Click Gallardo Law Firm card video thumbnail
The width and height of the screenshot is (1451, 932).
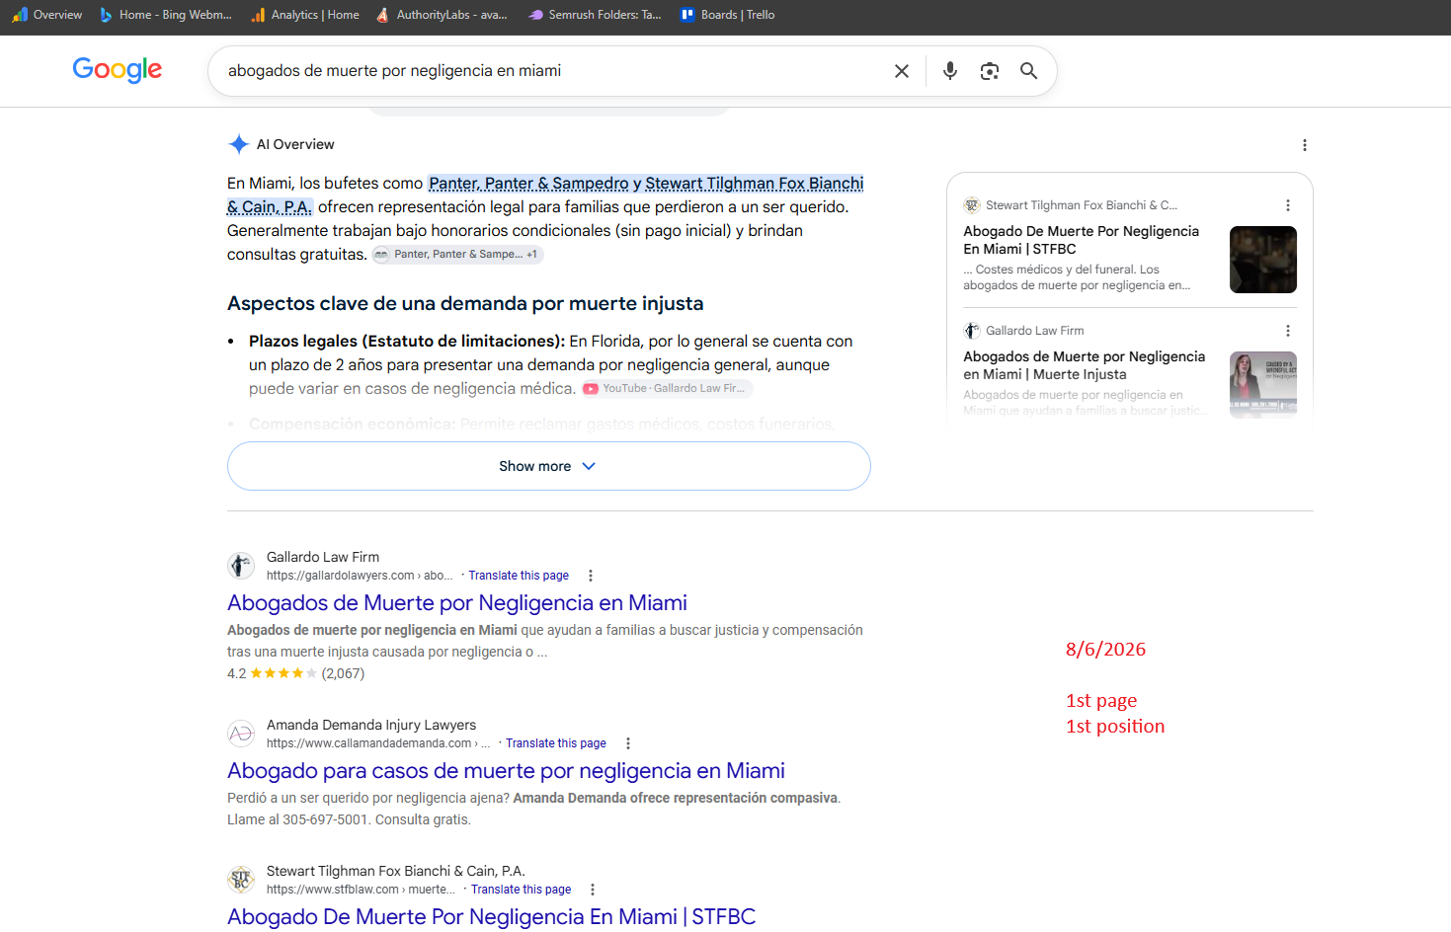1263,384
